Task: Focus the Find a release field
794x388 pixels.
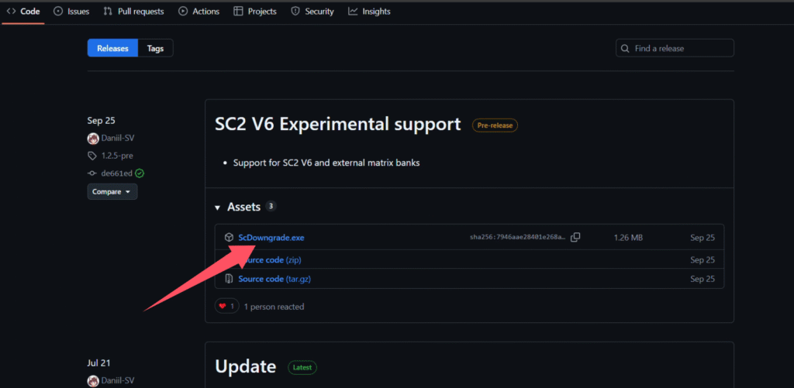Action: click(x=675, y=49)
